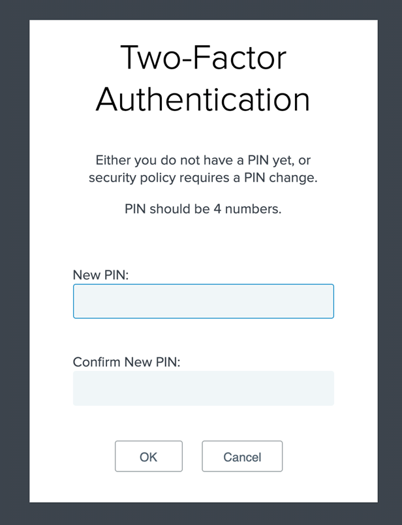This screenshot has width=402, height=525.
Task: Place cursor in the bordered New PIN field
Action: [x=203, y=301]
